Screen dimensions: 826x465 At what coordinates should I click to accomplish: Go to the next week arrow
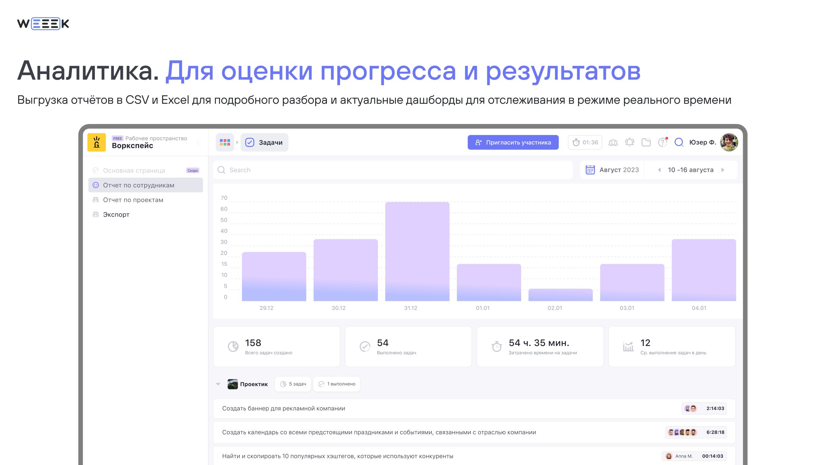[723, 170]
